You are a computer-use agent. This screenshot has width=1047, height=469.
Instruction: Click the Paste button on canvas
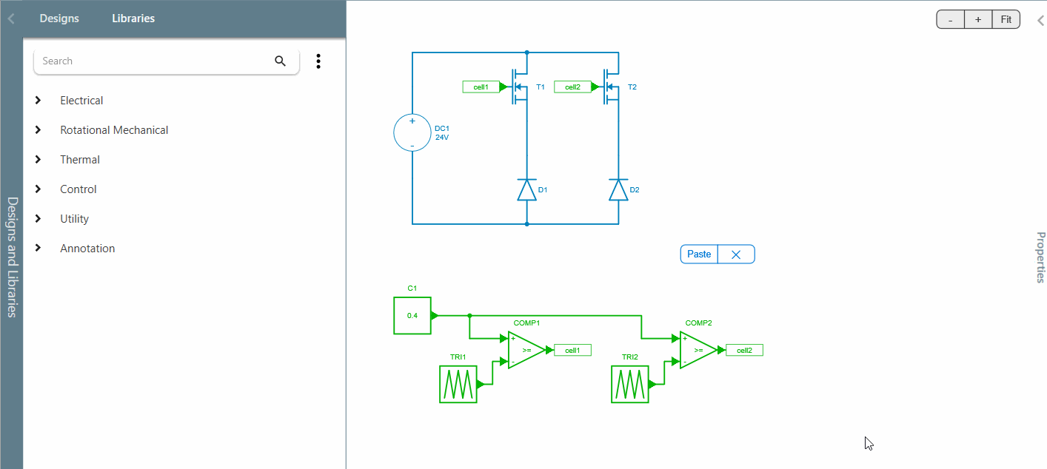[x=698, y=254]
